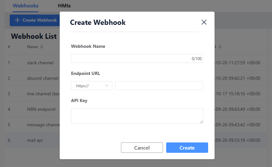
Task: Pick the line channel webhook entry
Action: 43,94
